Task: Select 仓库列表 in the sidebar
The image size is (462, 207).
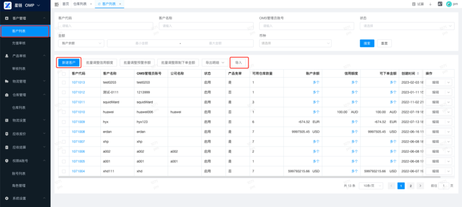Action: (x=19, y=107)
